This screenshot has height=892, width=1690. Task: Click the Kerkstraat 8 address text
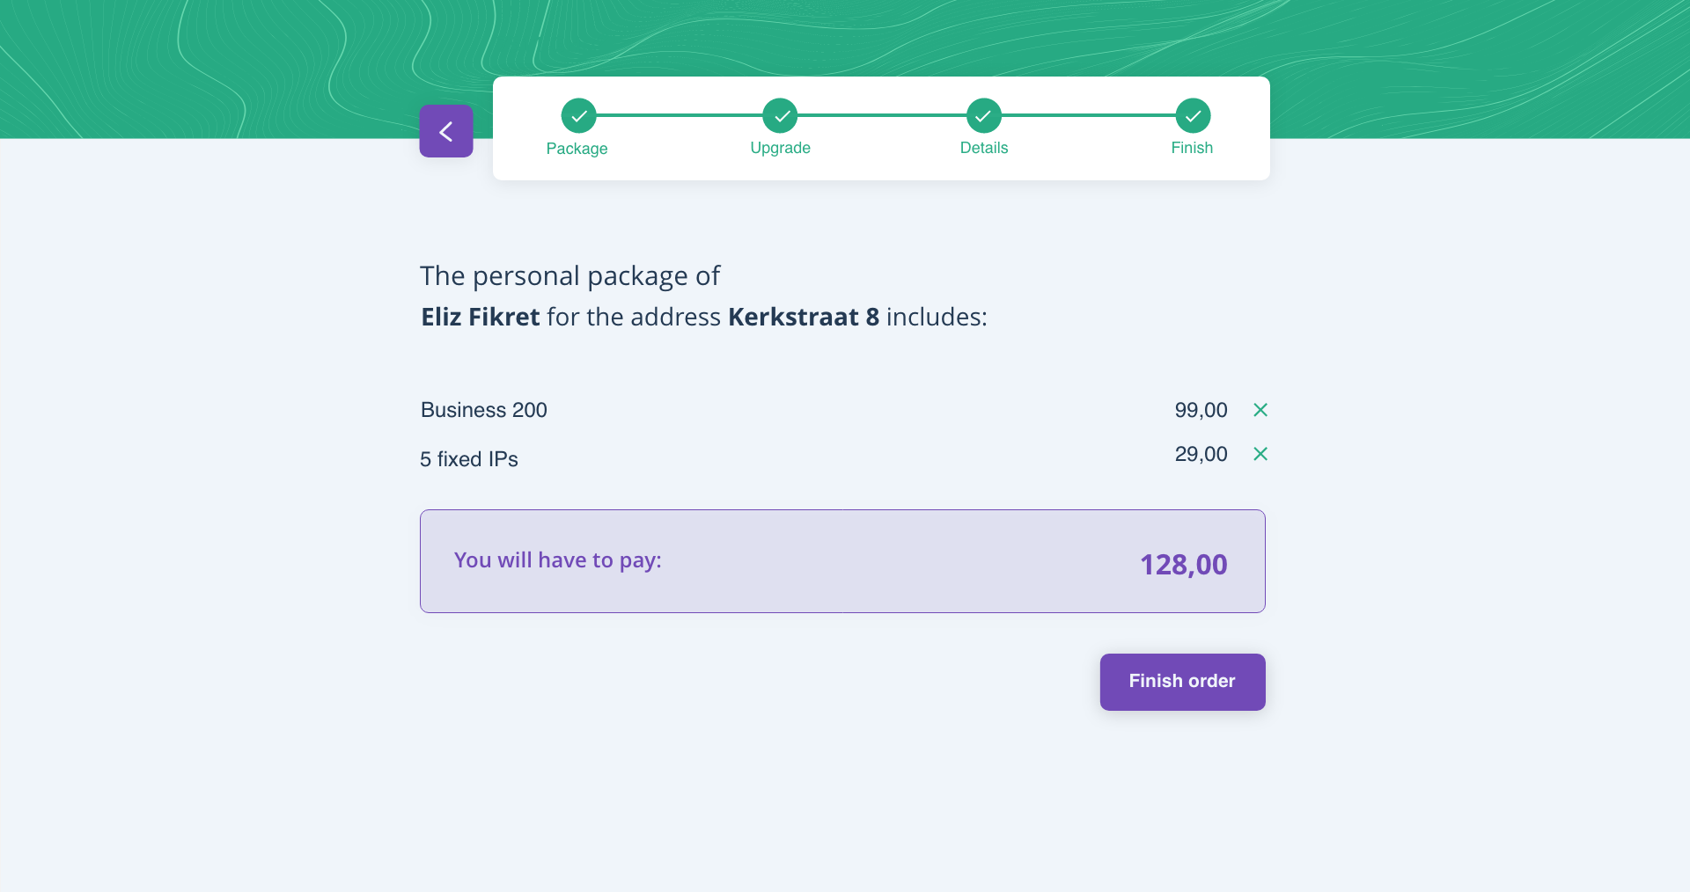pos(803,317)
